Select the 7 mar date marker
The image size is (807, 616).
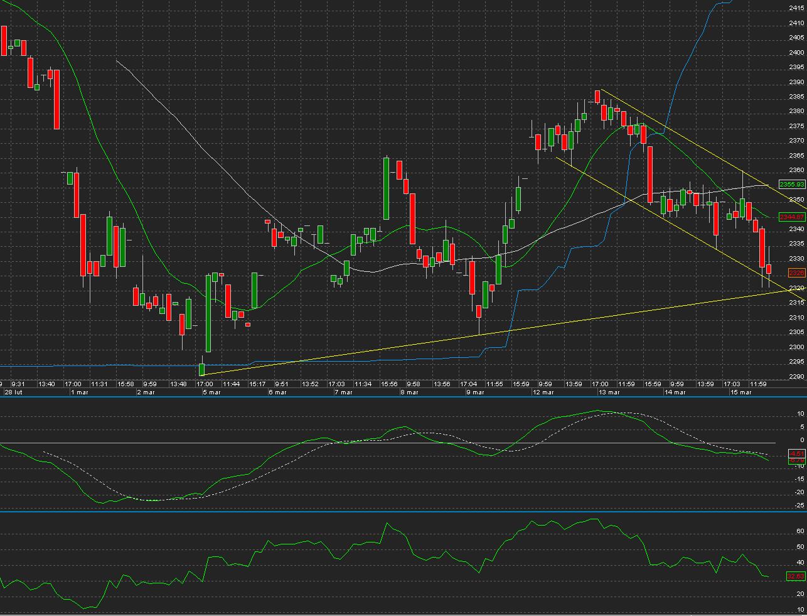click(343, 392)
